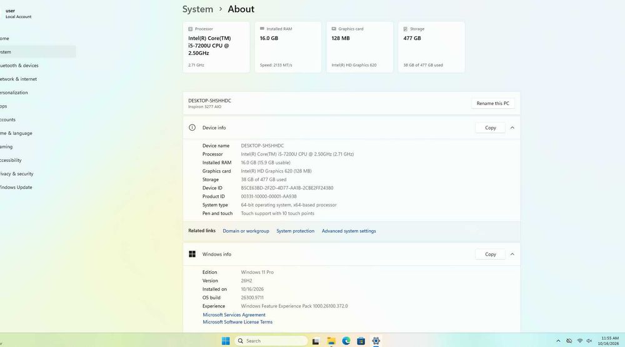Click the user Local Account profile
Viewport: 625px width, 347px height.
tap(18, 14)
